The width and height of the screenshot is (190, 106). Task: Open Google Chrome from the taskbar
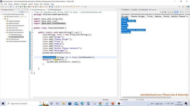point(100,103)
